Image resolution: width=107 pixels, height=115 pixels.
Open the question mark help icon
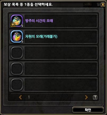point(95,97)
